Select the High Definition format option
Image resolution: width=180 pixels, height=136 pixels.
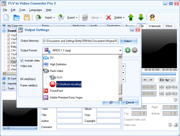point(58,64)
